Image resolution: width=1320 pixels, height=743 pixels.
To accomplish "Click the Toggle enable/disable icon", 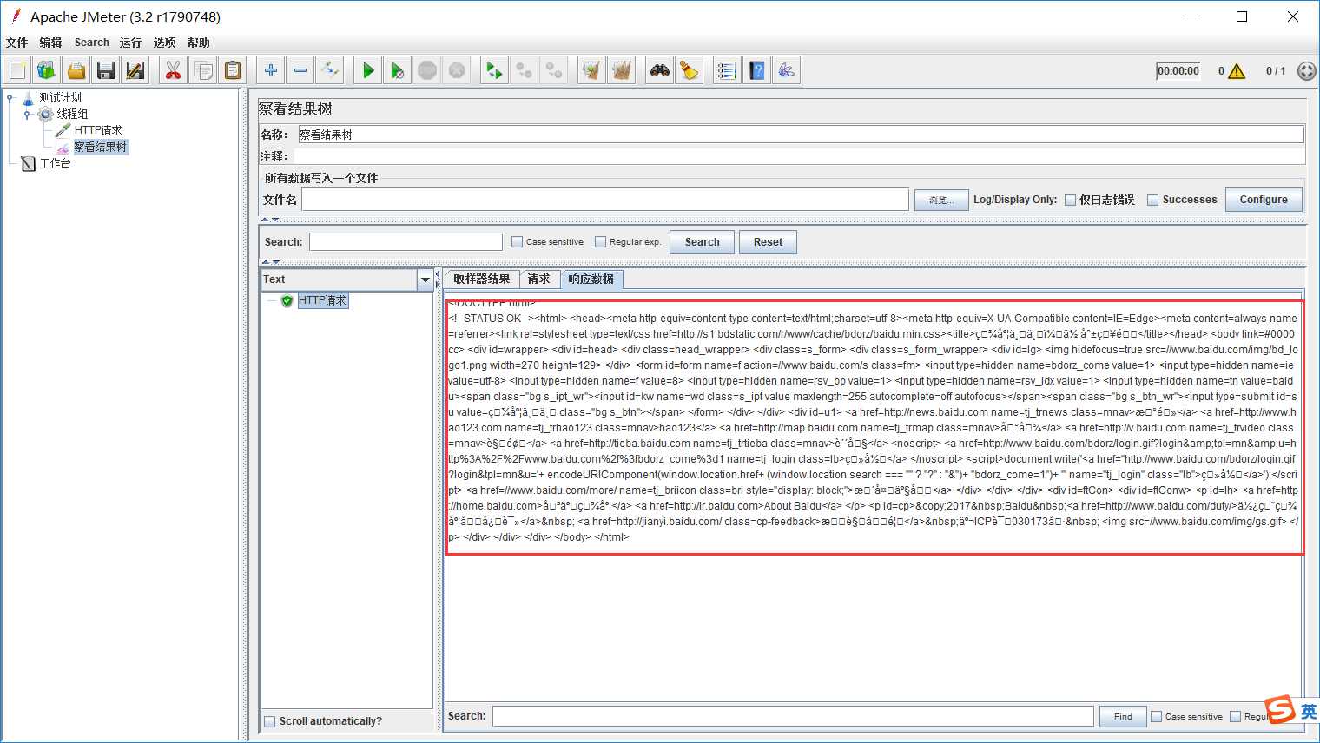I will point(330,70).
